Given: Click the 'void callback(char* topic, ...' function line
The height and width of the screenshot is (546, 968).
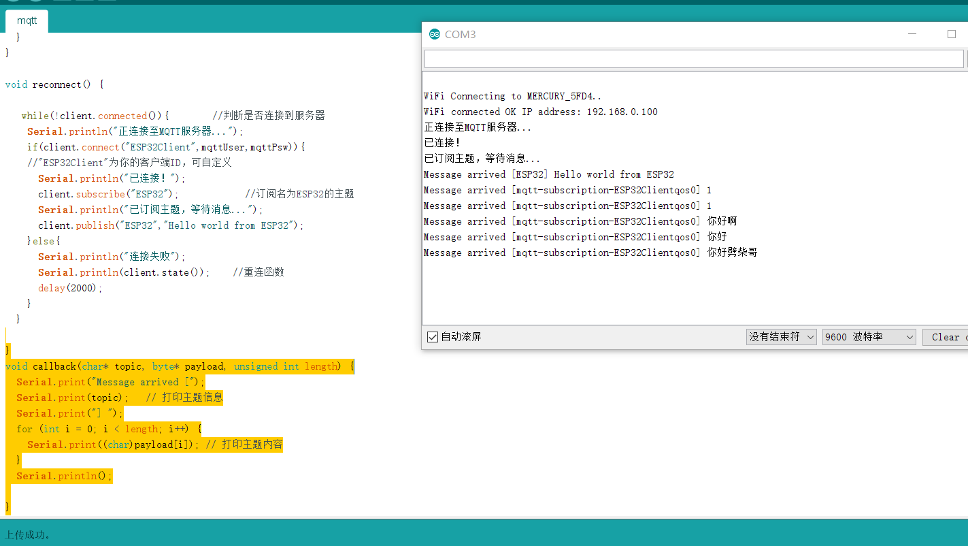Looking at the screenshot, I should [x=180, y=366].
